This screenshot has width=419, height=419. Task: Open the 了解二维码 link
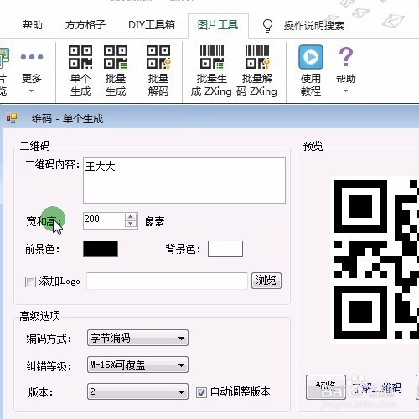376,388
